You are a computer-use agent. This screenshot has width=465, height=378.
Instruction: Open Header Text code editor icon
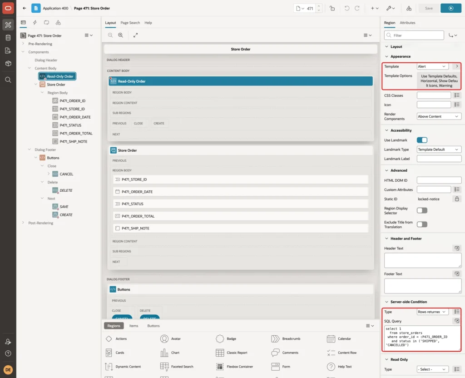(x=457, y=248)
